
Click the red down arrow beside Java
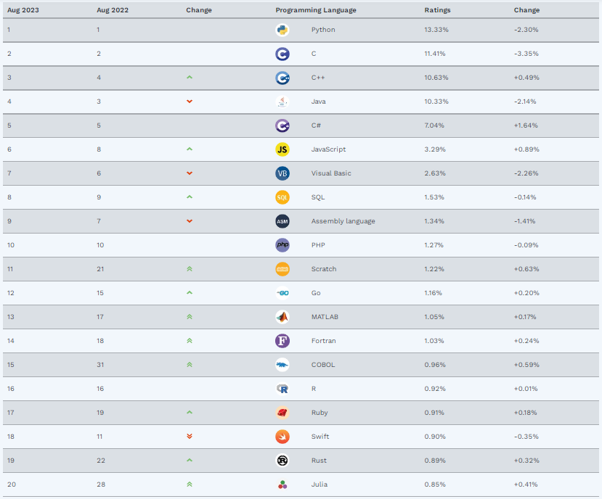[x=190, y=102]
